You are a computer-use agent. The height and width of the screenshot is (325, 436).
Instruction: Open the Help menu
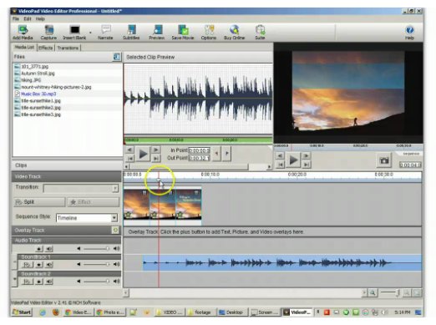(40, 18)
